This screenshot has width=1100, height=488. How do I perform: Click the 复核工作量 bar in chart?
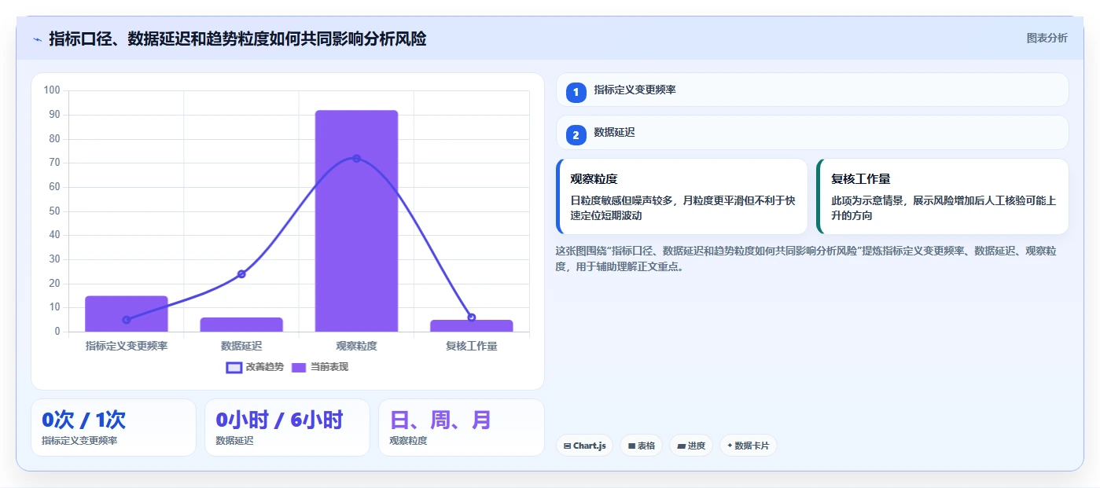[471, 325]
